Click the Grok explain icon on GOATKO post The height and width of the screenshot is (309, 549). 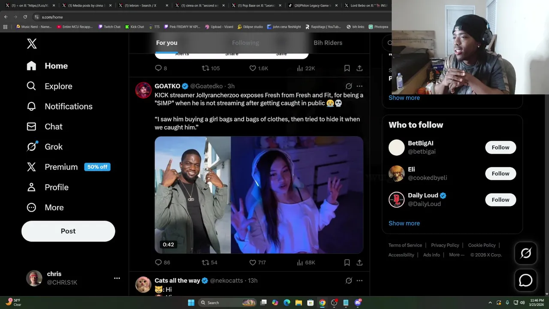click(349, 86)
